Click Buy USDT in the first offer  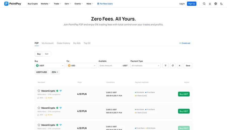(x=184, y=94)
